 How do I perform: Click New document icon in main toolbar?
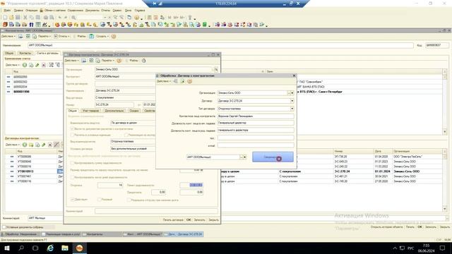pyautogui.click(x=5, y=18)
